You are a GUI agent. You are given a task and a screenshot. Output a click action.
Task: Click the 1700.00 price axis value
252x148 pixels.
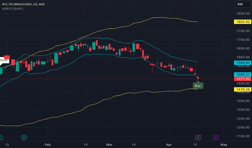243,40
